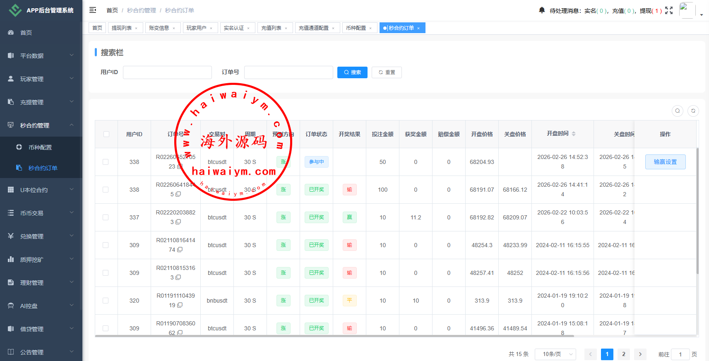Viewport: 709px width, 361px height.
Task: Expand the 玩家管理 menu section
Action: coord(41,79)
